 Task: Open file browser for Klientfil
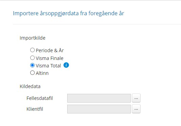coord(136,109)
